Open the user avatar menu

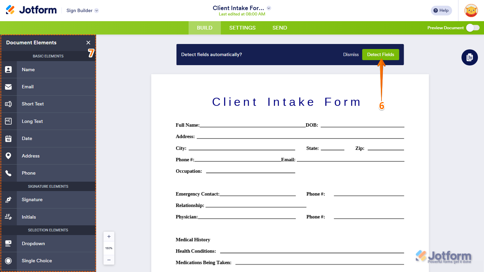471,10
